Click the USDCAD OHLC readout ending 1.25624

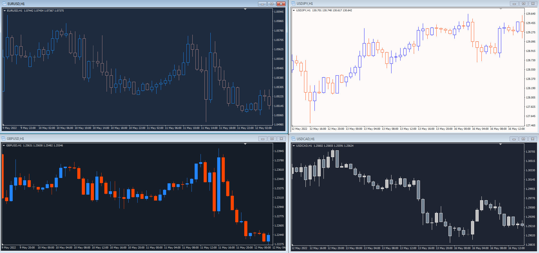tap(333, 146)
